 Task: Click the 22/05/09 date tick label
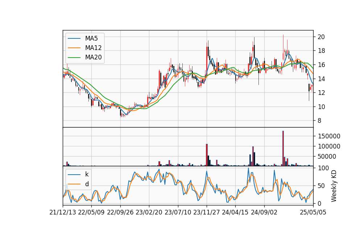[x=91, y=212]
